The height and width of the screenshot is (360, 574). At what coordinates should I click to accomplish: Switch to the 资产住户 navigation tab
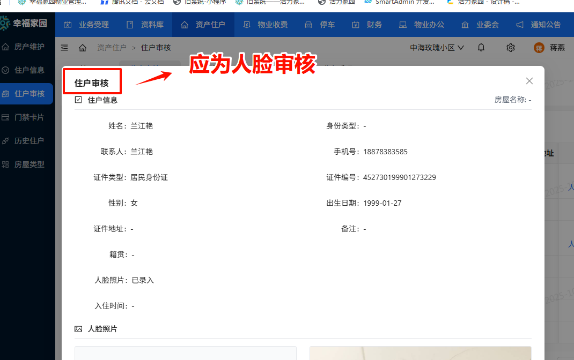point(203,24)
